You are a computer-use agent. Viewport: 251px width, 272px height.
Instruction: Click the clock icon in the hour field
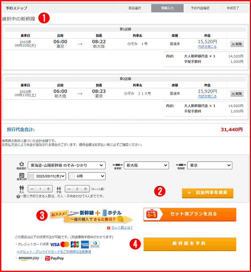click(72, 176)
